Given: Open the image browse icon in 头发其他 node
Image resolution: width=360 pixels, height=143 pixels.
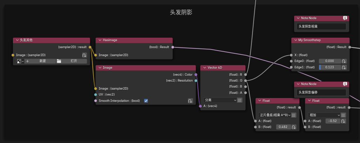Looking at the screenshot, I should (20, 61).
